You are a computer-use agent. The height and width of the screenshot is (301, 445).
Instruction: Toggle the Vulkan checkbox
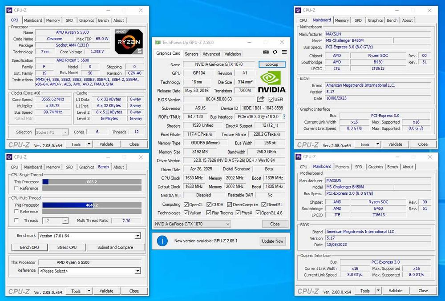coord(186,213)
